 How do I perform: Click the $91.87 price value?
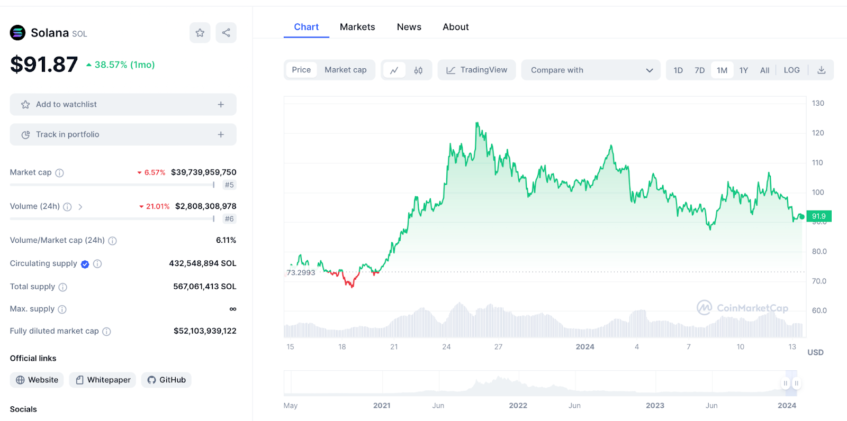click(x=44, y=65)
